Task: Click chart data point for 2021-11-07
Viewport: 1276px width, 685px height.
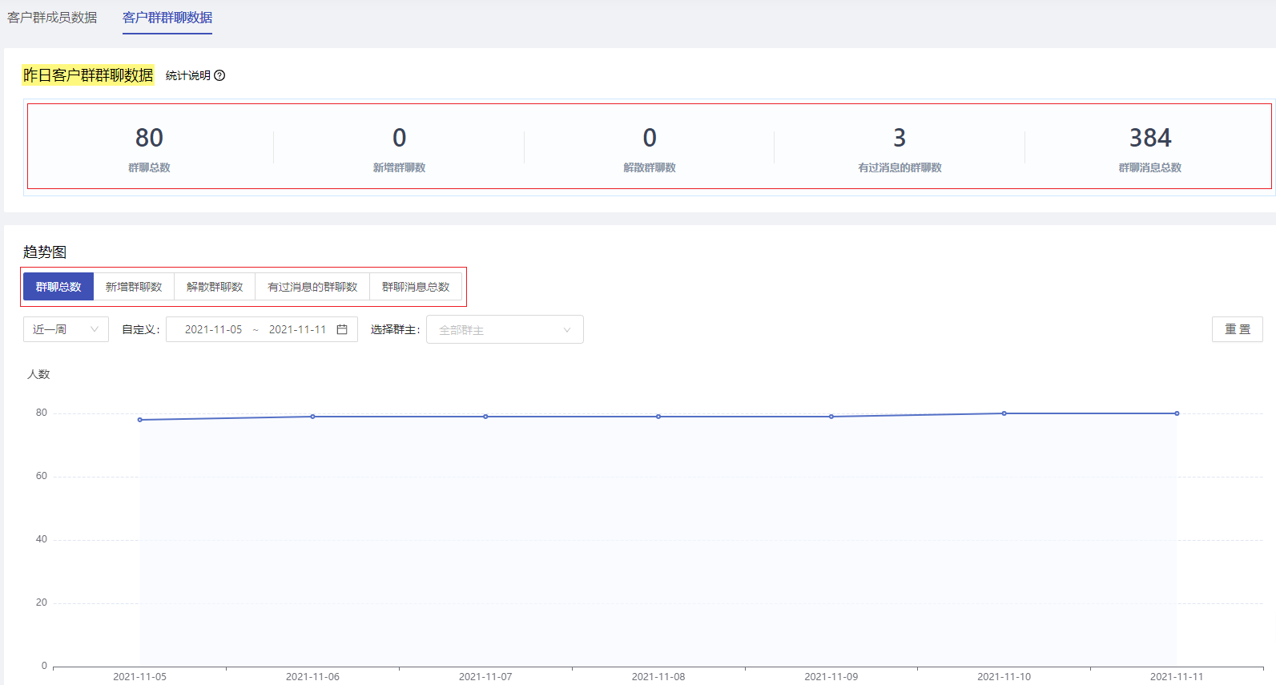Action: point(485,417)
